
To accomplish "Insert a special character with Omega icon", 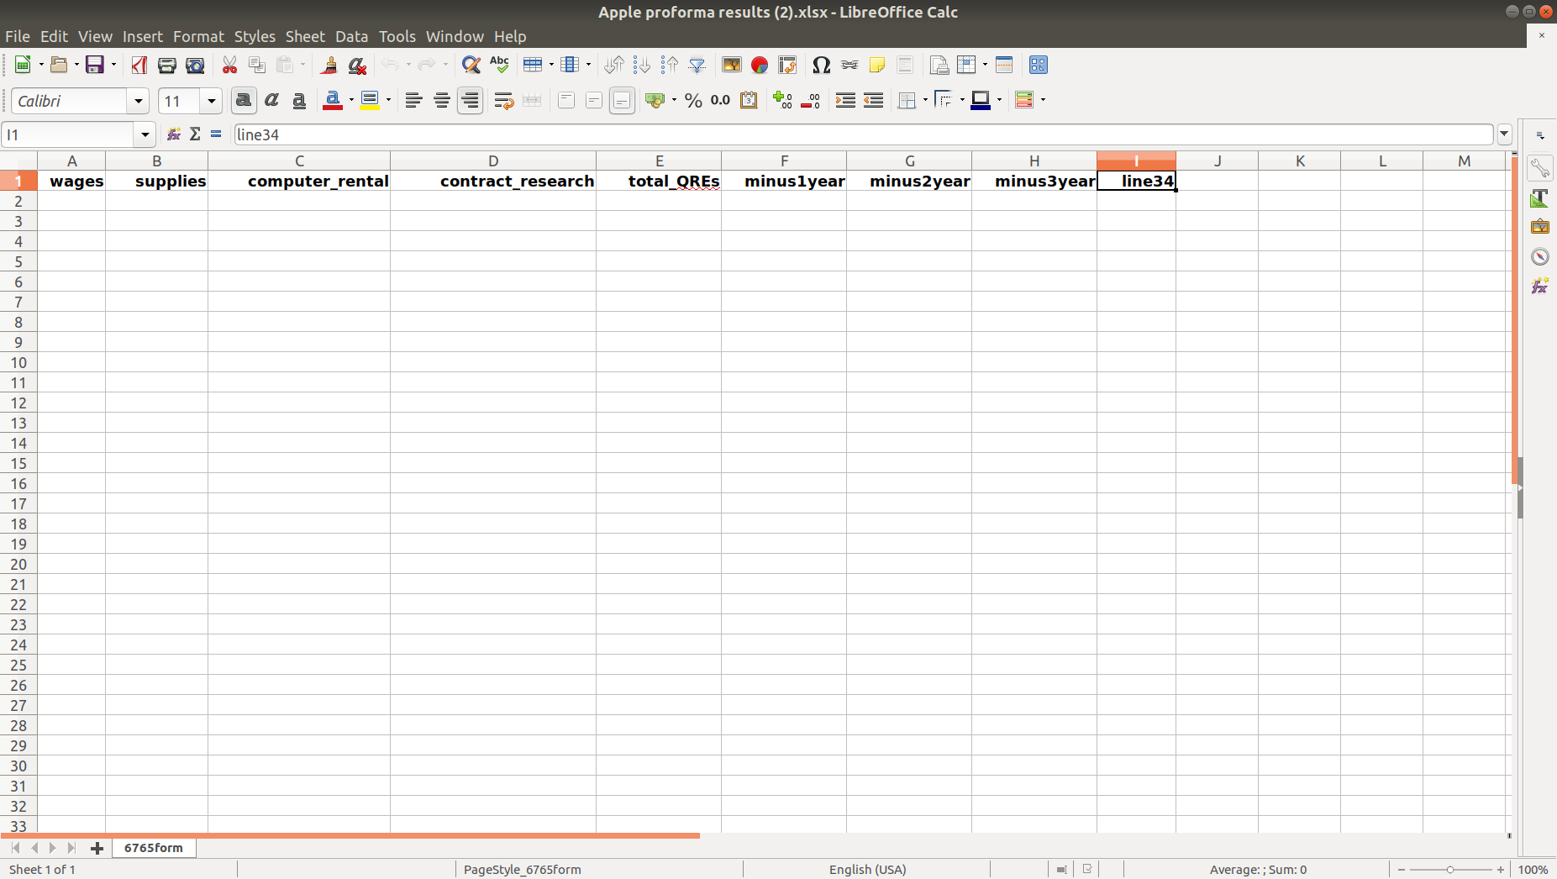I will pos(821,65).
